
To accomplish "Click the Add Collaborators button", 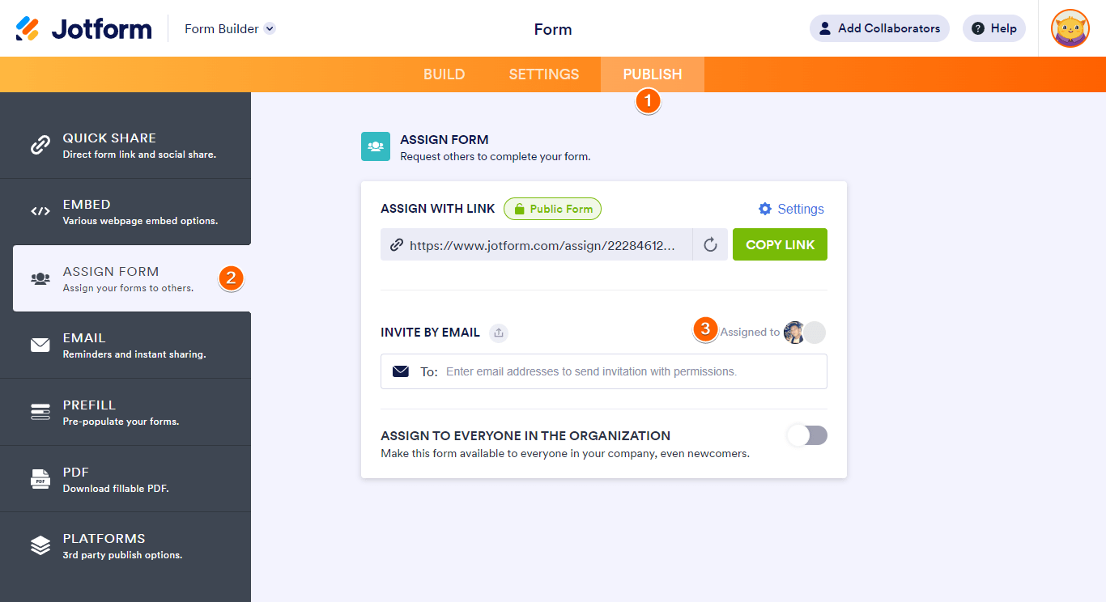I will pyautogui.click(x=879, y=28).
